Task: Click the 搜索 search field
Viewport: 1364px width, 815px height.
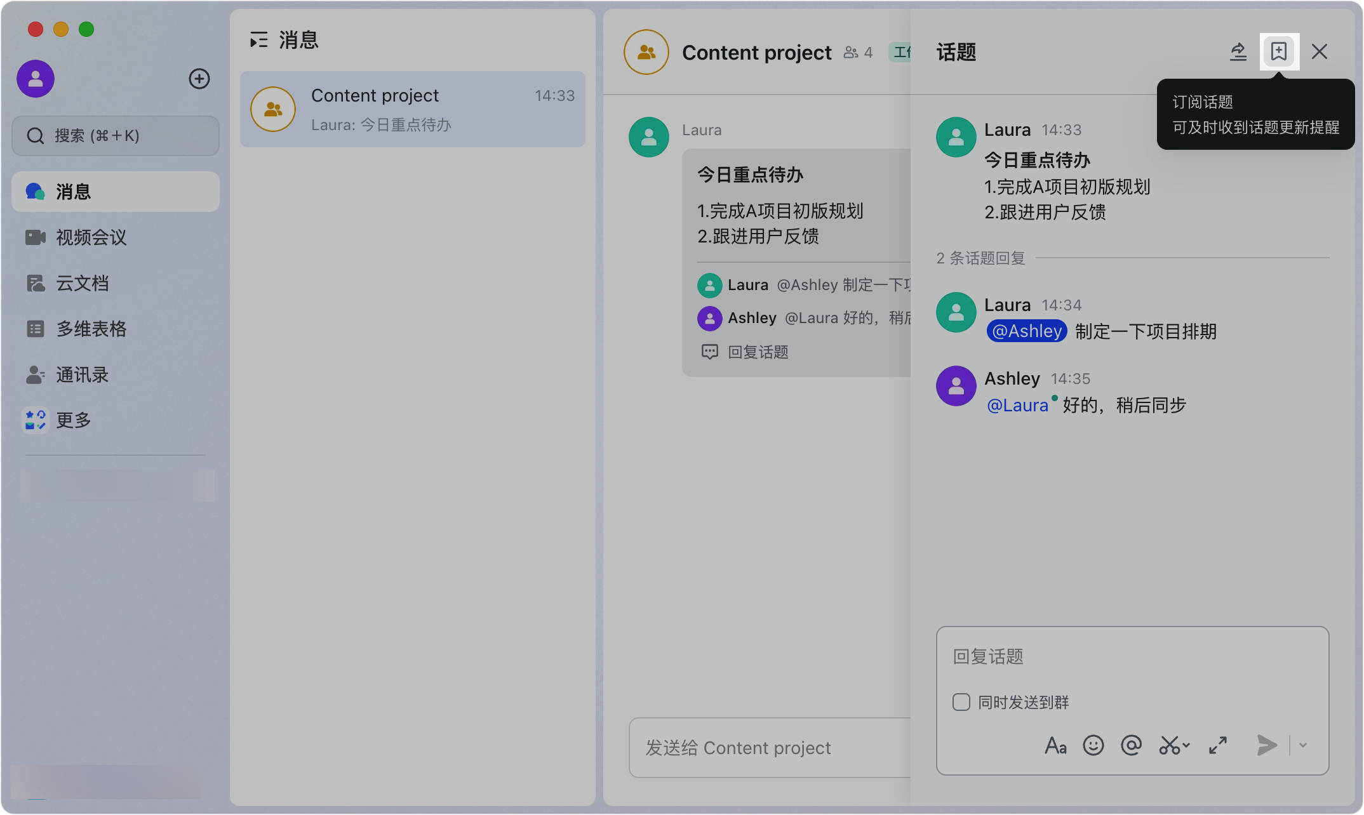Action: (x=116, y=136)
